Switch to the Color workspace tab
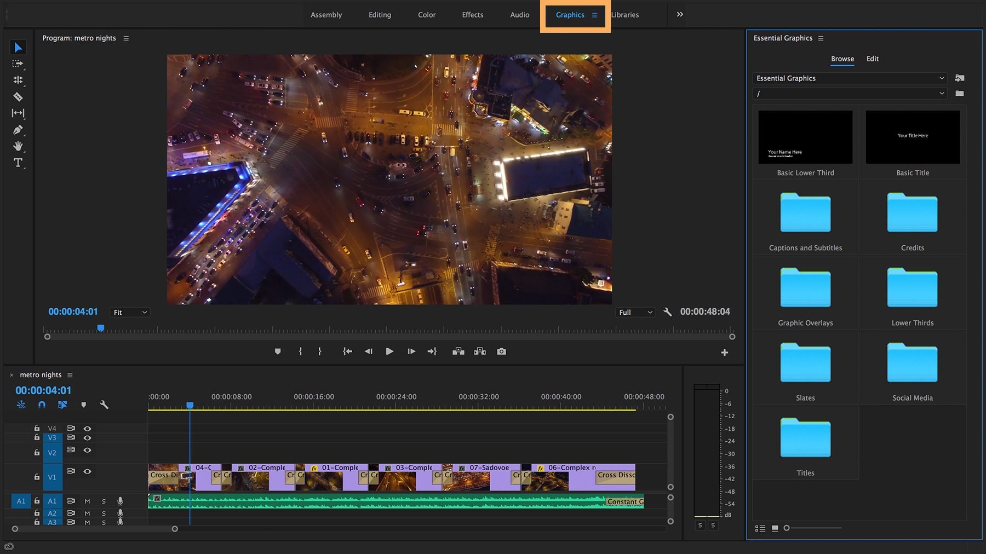 click(x=427, y=15)
